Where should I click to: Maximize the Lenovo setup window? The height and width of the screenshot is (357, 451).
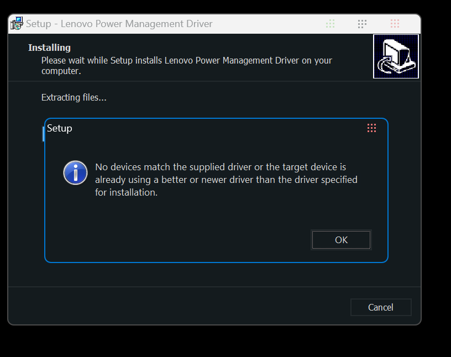click(362, 24)
